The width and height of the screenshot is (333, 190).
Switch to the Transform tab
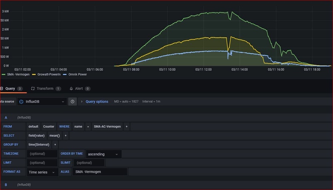pos(45,89)
